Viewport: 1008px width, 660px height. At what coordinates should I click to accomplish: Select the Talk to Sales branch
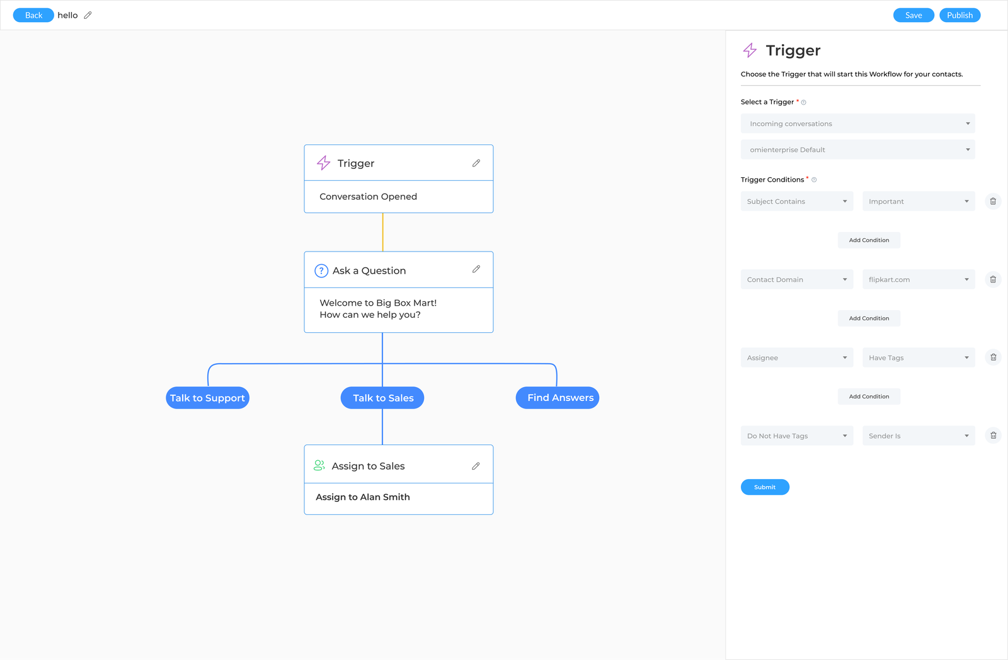[x=382, y=398]
